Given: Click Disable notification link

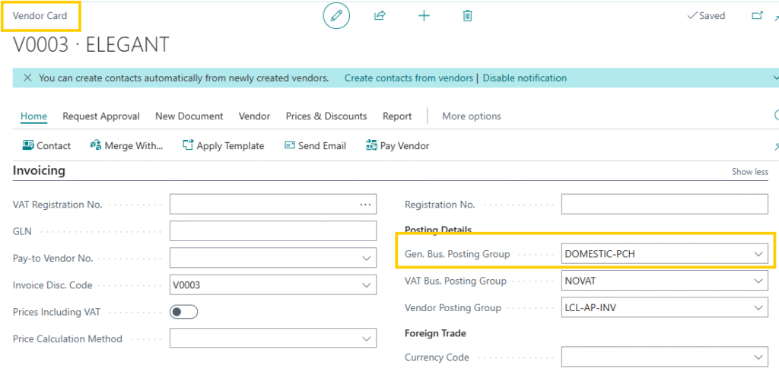Looking at the screenshot, I should point(524,78).
